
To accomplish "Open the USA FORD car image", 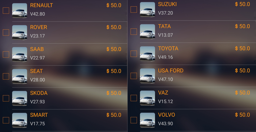I will [x=147, y=76].
